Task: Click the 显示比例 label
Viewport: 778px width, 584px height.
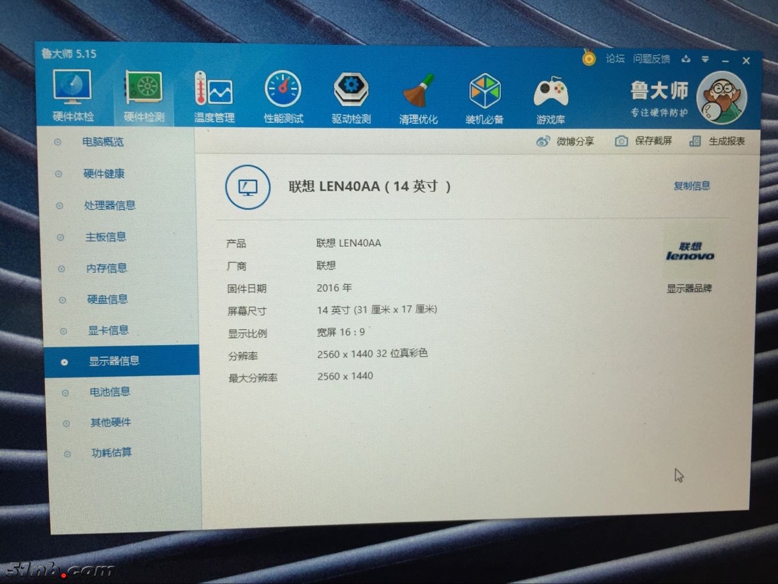Action: pyautogui.click(x=247, y=334)
